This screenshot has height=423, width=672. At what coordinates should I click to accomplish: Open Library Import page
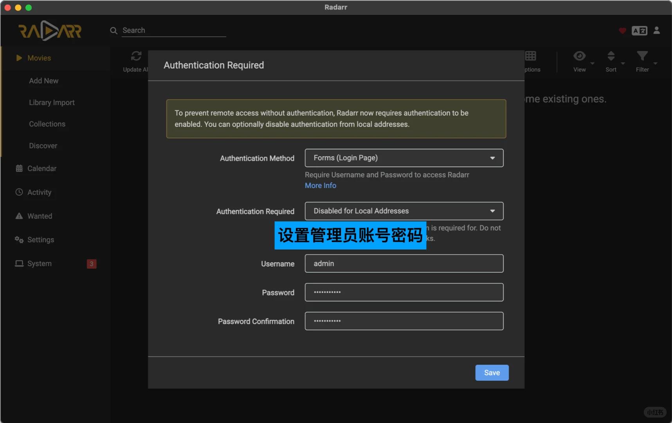pyautogui.click(x=52, y=102)
